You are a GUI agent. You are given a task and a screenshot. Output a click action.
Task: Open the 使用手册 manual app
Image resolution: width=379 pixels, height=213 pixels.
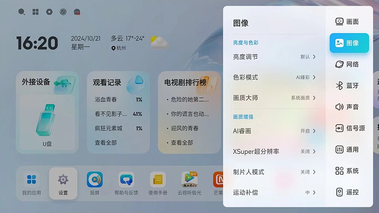[158, 183]
